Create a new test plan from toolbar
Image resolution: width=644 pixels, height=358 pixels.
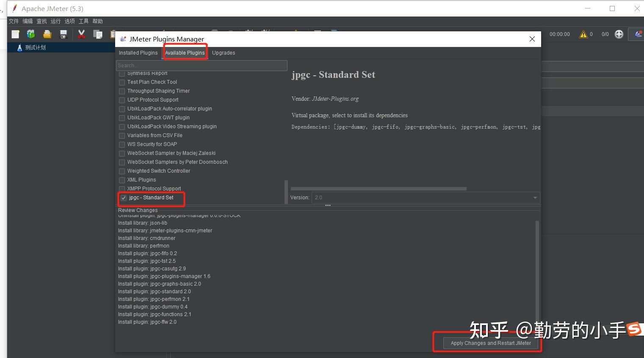[16, 34]
